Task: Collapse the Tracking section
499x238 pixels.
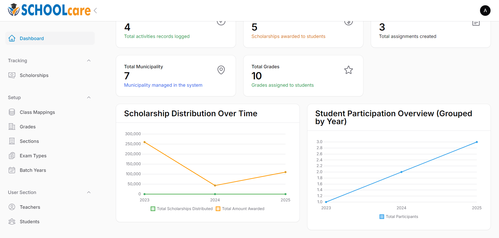Action: pyautogui.click(x=89, y=61)
